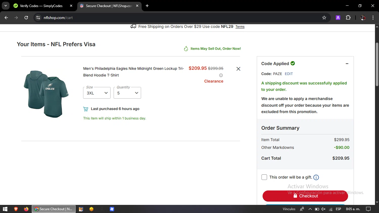Image resolution: width=379 pixels, height=213 pixels.
Task: Click the Cart Total $209.95 amount
Action: [x=341, y=158]
